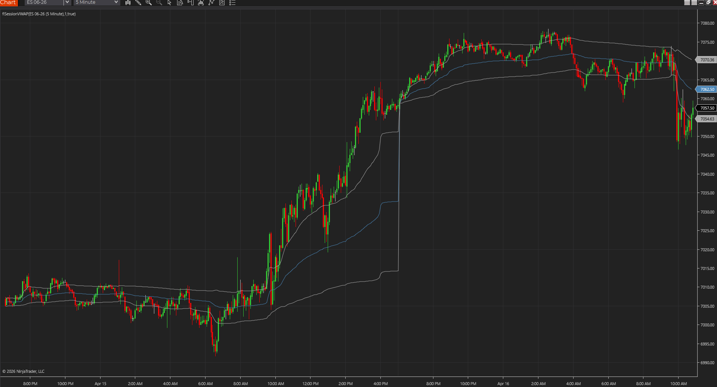Select the zoom out magnifier icon

(159, 3)
